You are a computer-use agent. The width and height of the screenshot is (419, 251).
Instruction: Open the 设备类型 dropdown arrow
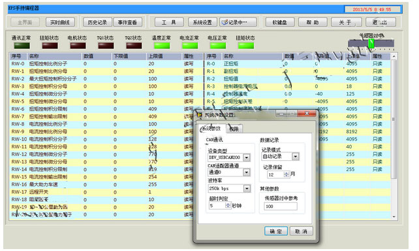pyautogui.click(x=247, y=158)
